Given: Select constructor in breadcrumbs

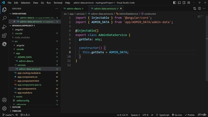Looking at the screenshot, I should [149, 14].
